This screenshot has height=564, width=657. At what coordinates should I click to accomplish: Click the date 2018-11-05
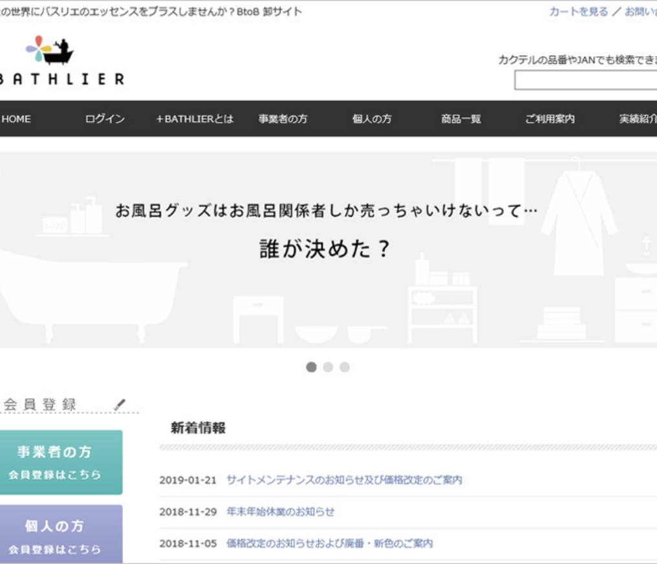tap(188, 544)
